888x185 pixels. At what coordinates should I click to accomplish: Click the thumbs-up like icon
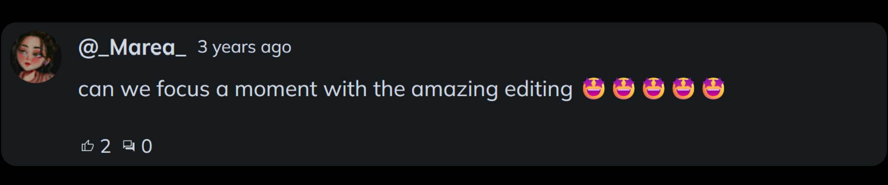(87, 146)
